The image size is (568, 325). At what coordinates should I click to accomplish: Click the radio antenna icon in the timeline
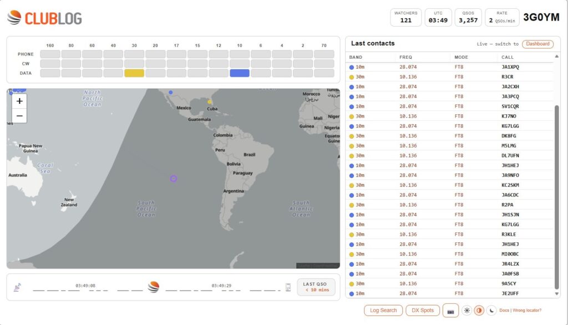(17, 287)
